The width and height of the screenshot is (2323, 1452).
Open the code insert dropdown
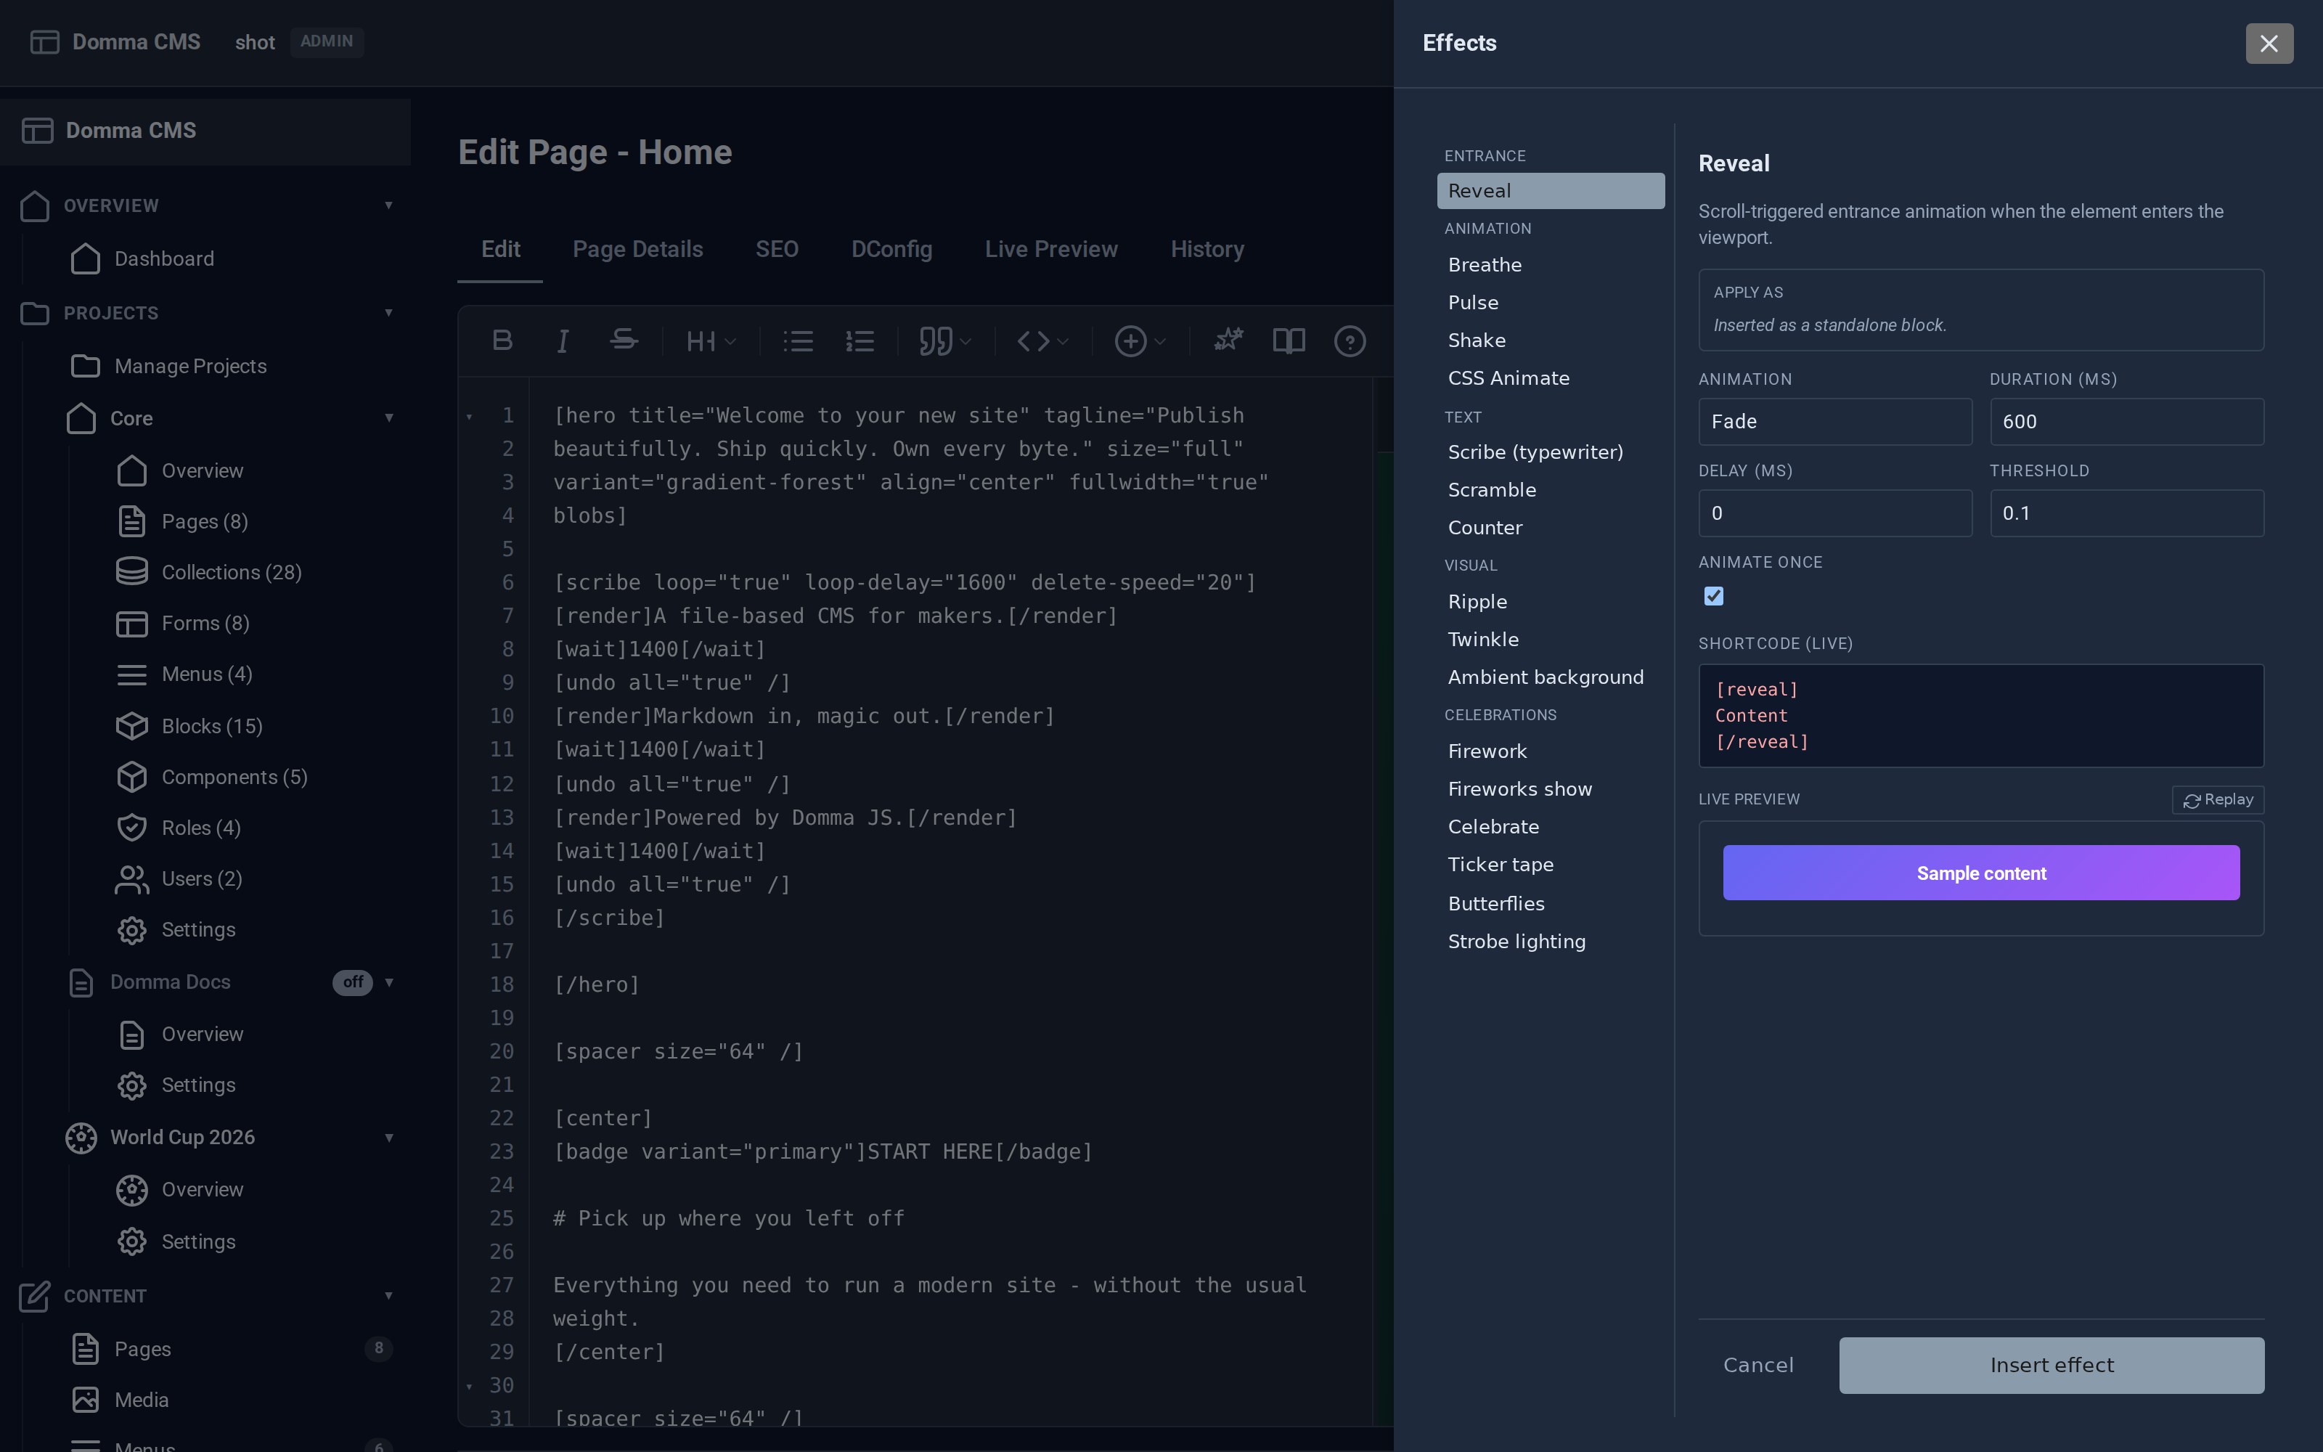coord(1042,341)
